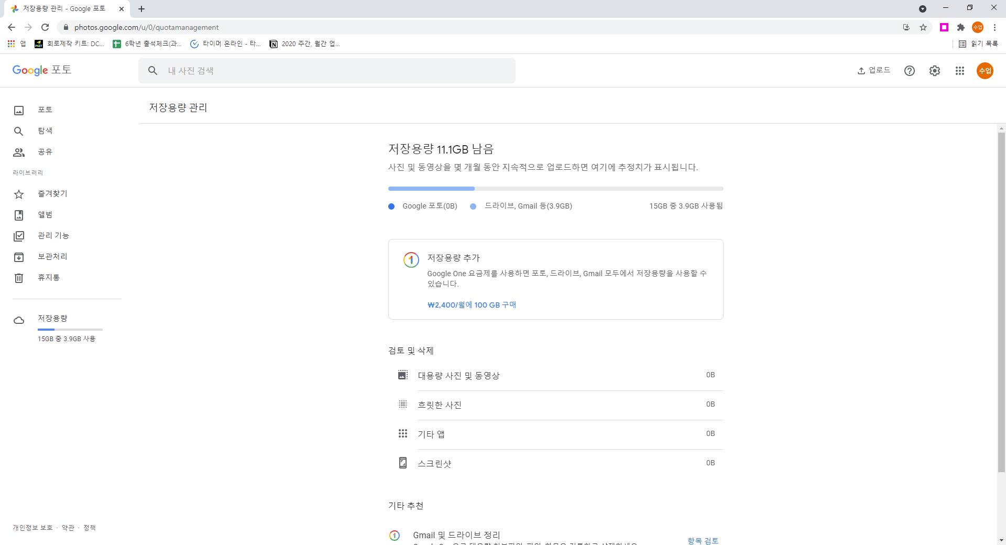Image resolution: width=1006 pixels, height=545 pixels.
Task: Click the browser forward arrow
Action: 28,27
